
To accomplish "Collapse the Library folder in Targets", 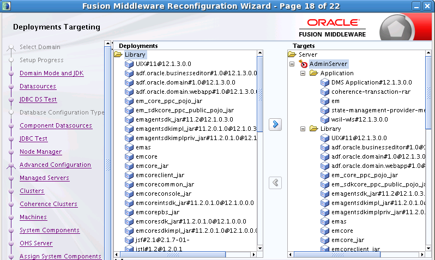I will click(303, 129).
